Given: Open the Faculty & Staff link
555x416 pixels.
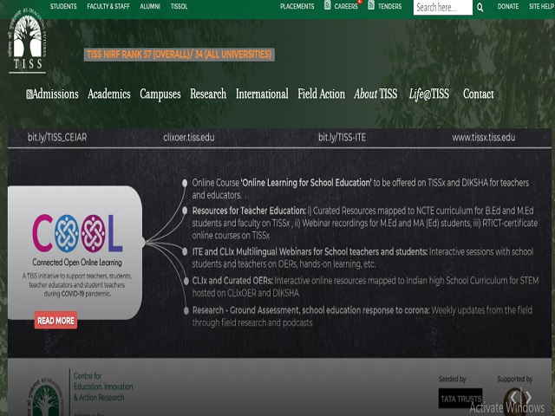Looking at the screenshot, I should point(109,6).
